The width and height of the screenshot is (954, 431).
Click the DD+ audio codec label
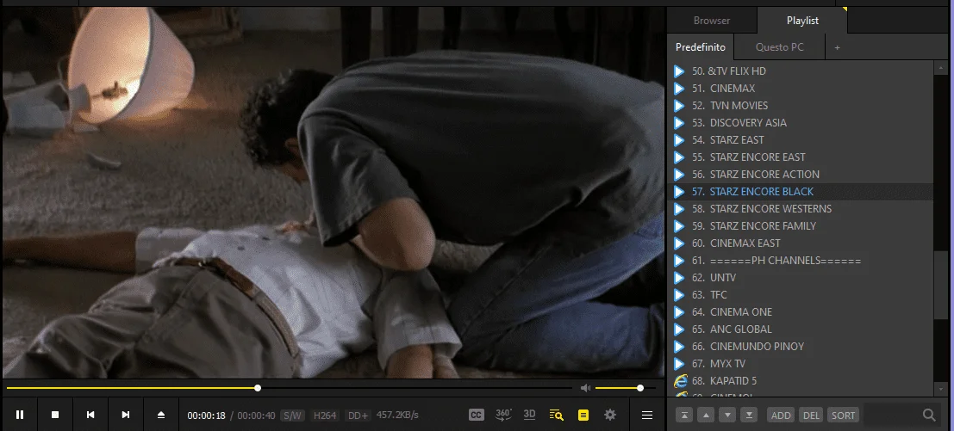357,416
